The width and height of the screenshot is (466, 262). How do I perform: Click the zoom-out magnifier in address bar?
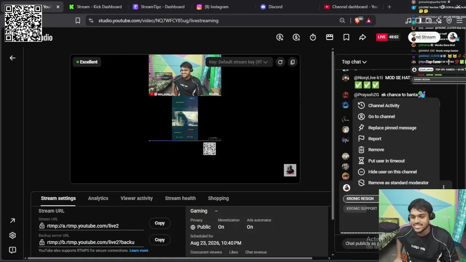[342, 21]
